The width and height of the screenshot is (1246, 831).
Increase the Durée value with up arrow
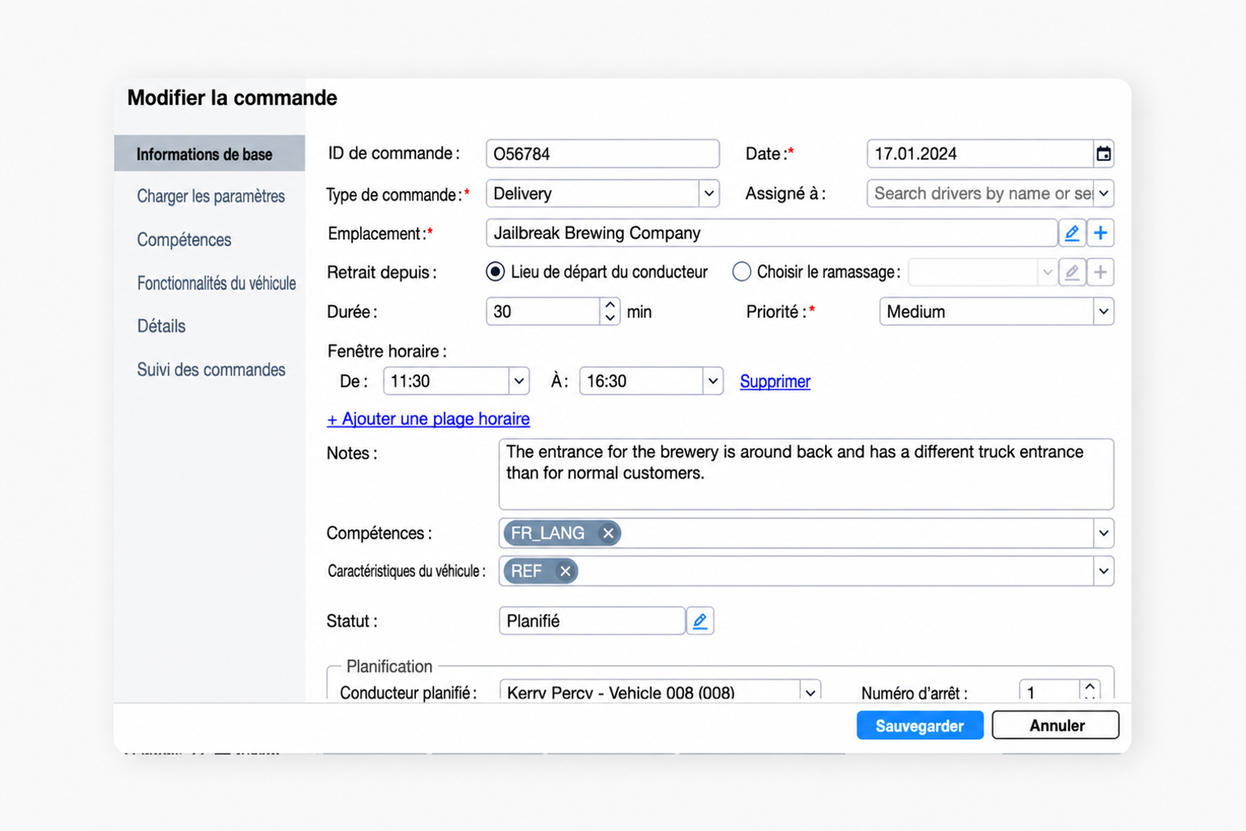point(610,305)
